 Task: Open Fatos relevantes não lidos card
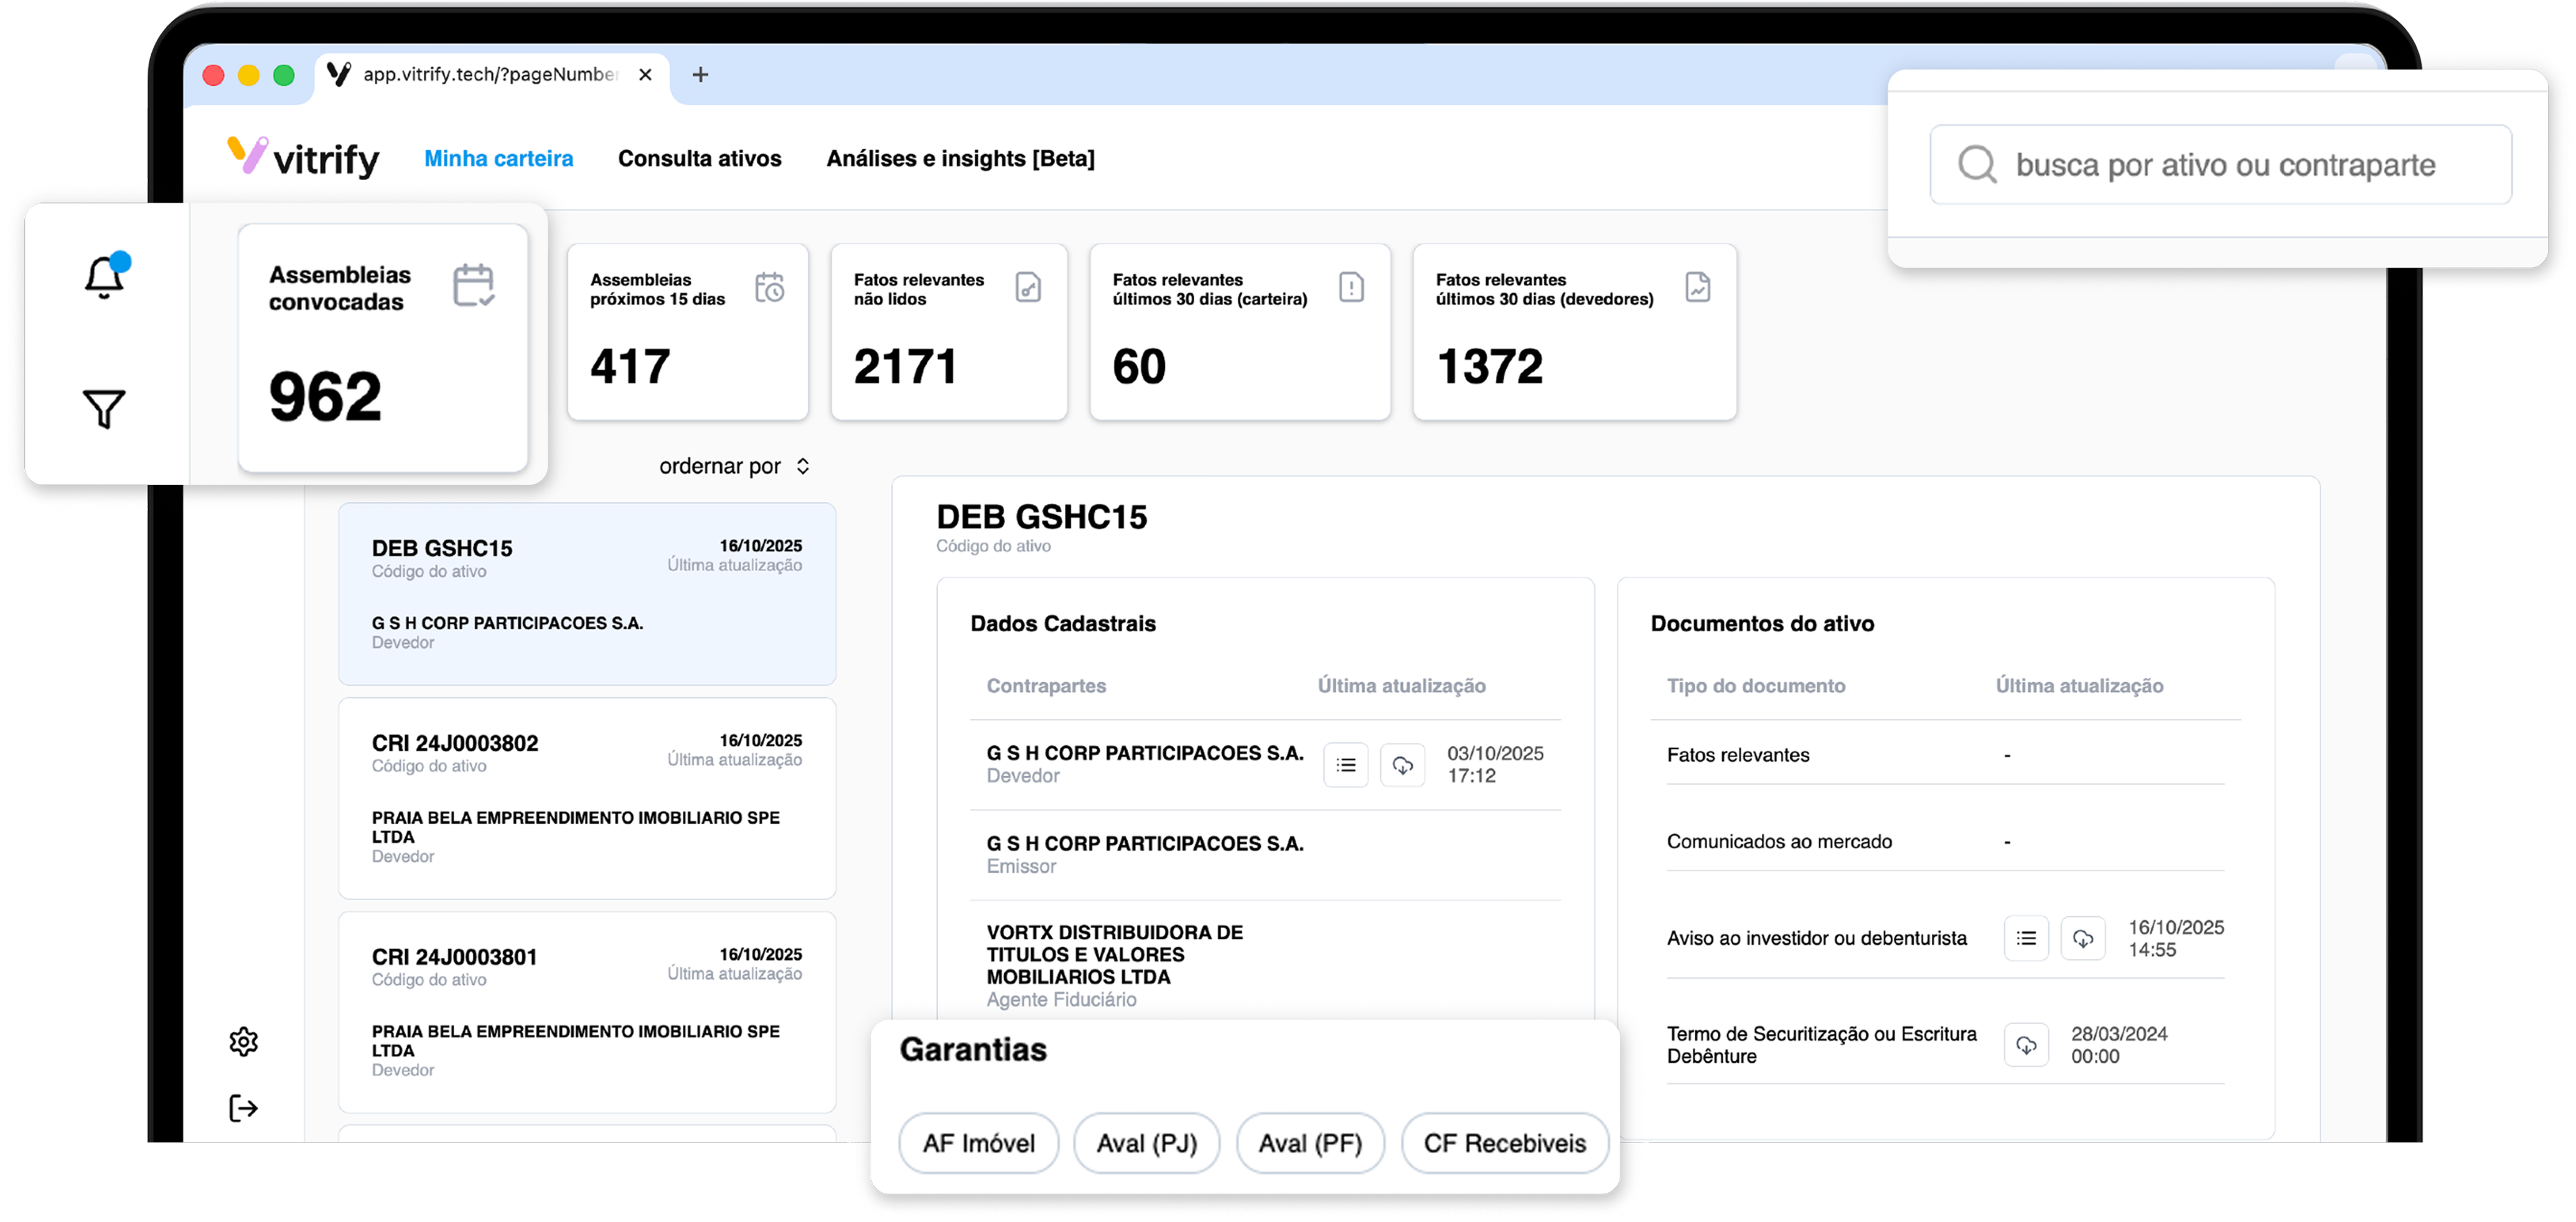[x=948, y=331]
